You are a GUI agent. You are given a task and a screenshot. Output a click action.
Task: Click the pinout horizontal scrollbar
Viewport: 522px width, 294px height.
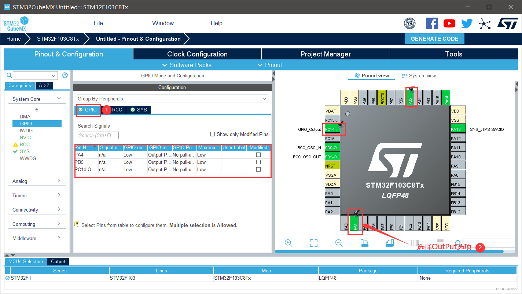pyautogui.click(x=389, y=251)
